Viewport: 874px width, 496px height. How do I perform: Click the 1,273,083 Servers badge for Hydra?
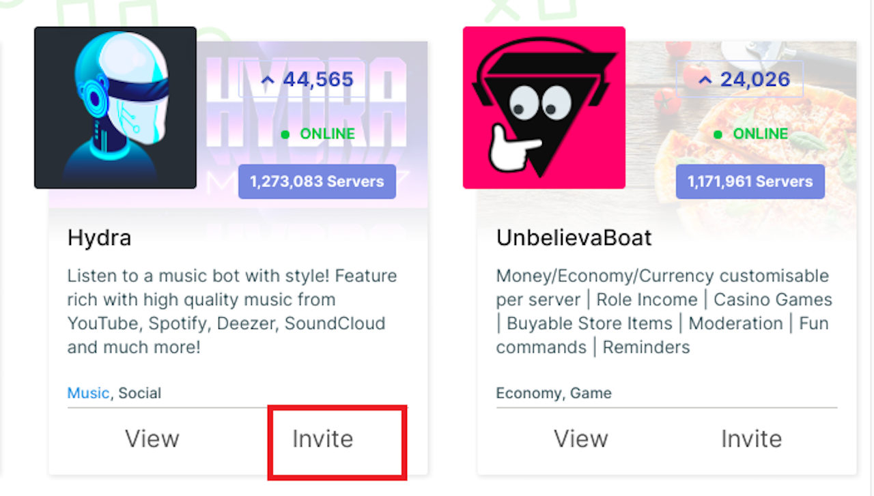pyautogui.click(x=317, y=181)
